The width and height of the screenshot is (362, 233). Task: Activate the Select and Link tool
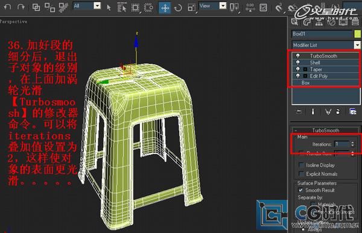point(36,7)
